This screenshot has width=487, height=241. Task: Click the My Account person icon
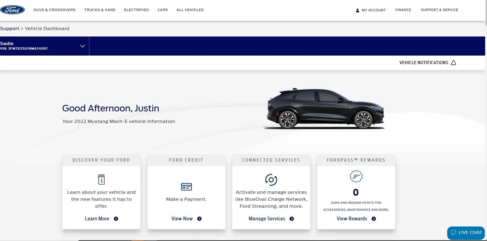pyautogui.click(x=357, y=10)
